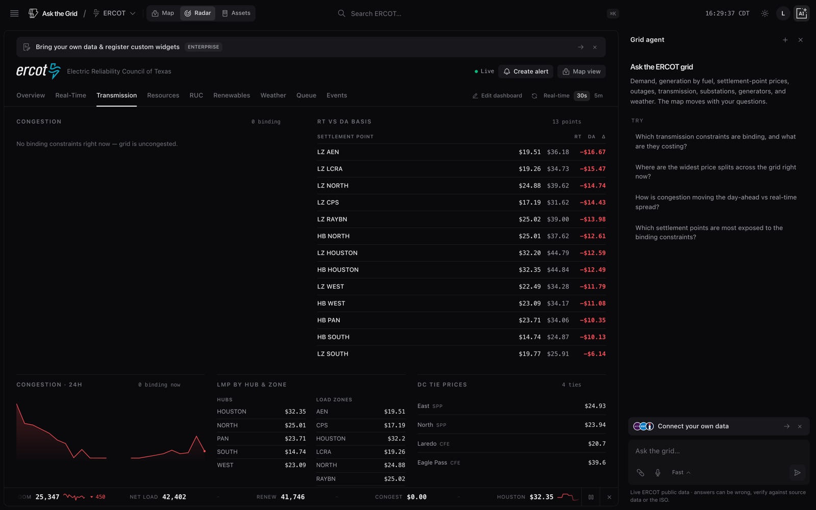816x510 pixels.
Task: Start new Grid agent chat plus icon
Action: pyautogui.click(x=785, y=40)
